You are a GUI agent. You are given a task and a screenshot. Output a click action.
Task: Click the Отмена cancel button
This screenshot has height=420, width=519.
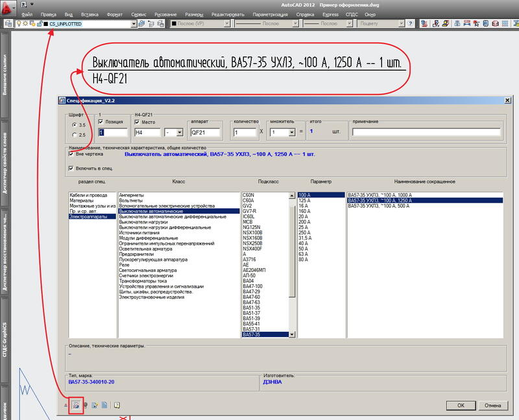coord(492,406)
